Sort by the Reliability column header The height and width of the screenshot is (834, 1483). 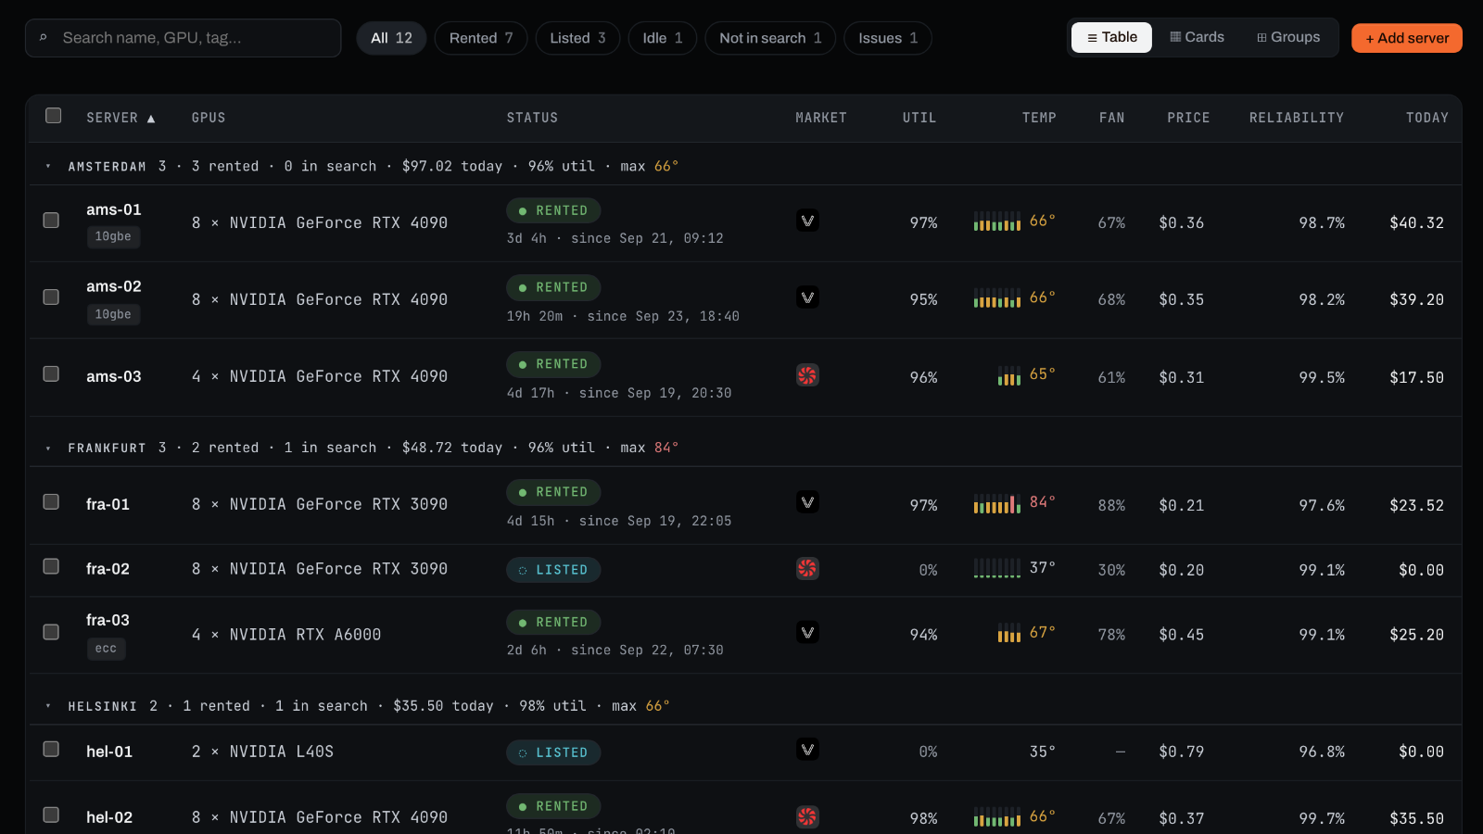pos(1296,118)
